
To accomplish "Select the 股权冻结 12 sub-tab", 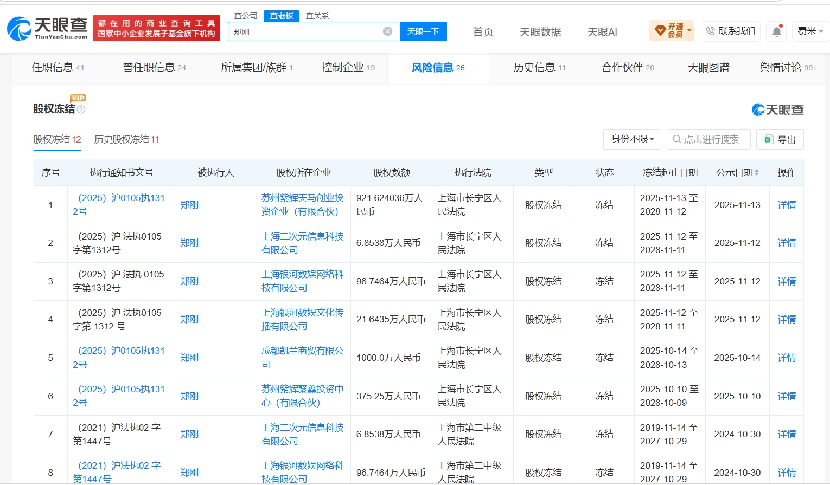I will click(57, 140).
